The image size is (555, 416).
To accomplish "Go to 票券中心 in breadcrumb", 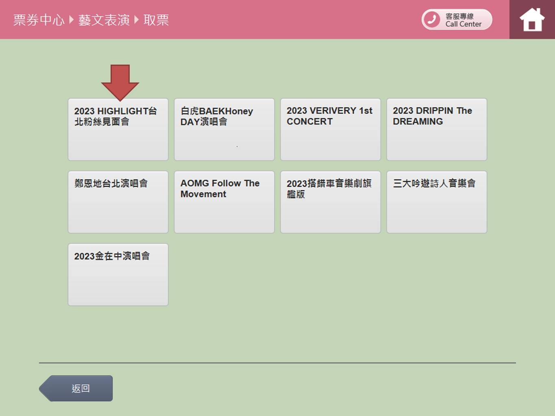I will [x=39, y=20].
